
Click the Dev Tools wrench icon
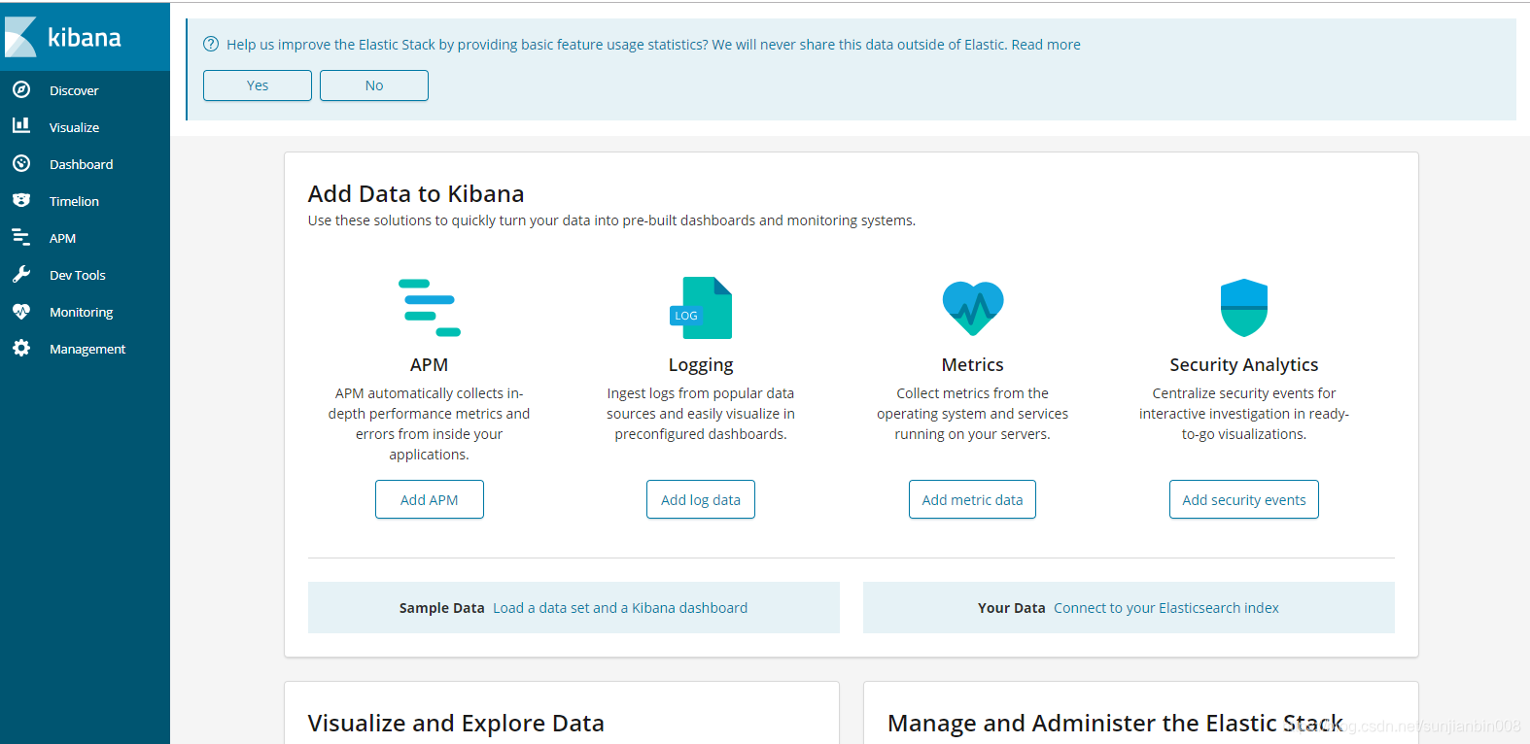pos(21,274)
